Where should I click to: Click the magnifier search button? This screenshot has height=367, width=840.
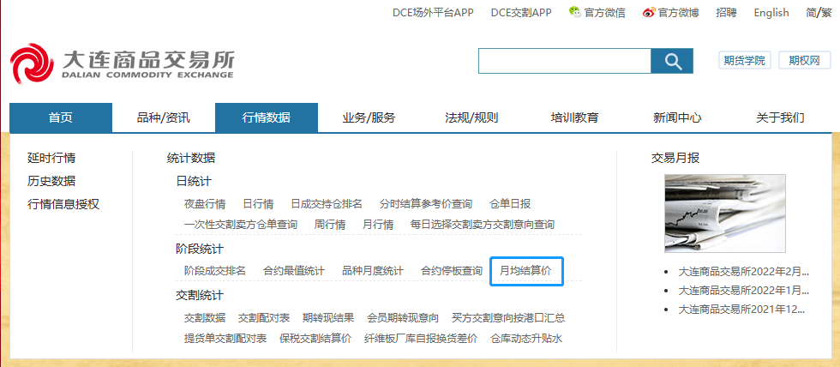coord(672,61)
